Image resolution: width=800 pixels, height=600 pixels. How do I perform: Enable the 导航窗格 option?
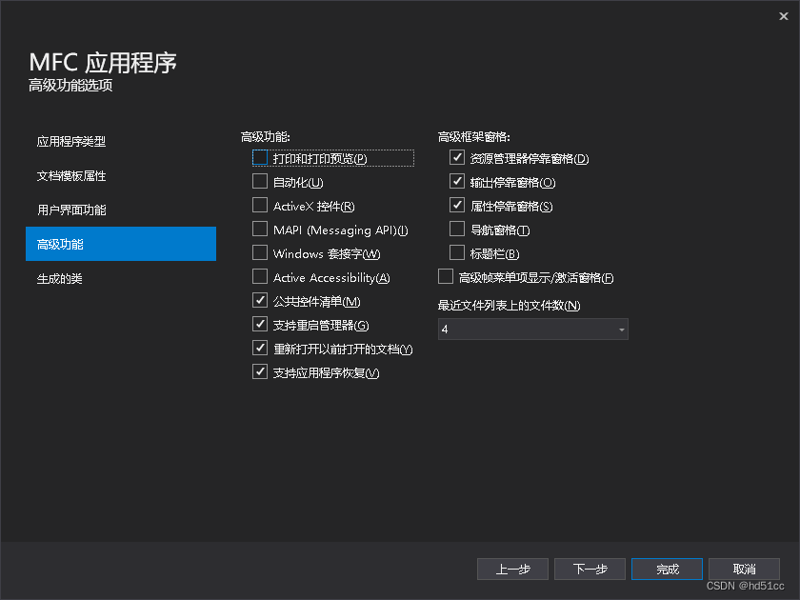[457, 229]
